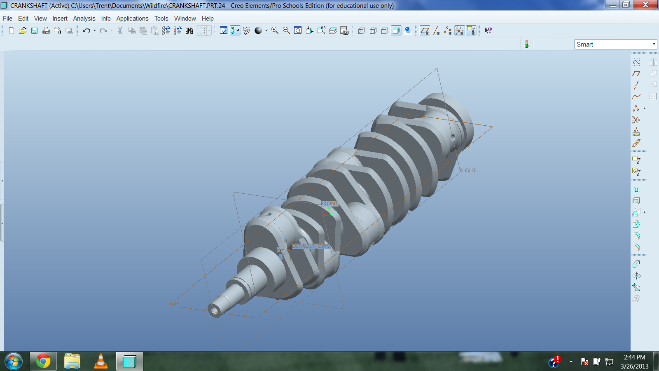Viewport: 659px width, 371px height.
Task: Open Google Chrome from the taskbar
Action: (43, 362)
